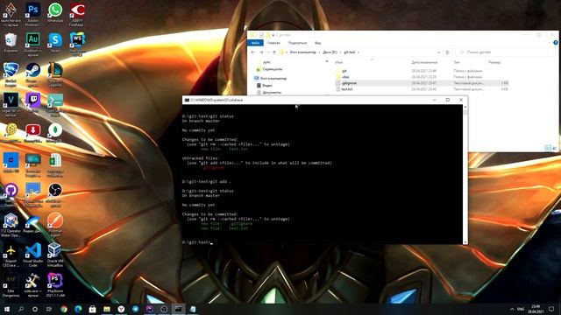Switch to the Share ribbon tab in Explorer
The image size is (561, 315).
[x=297, y=43]
